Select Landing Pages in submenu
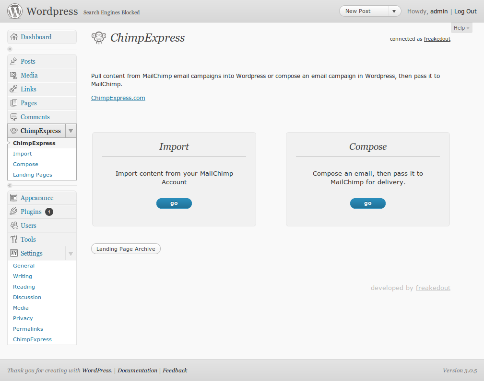 tap(33, 175)
